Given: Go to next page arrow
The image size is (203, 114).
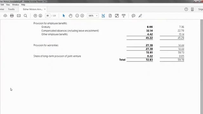Looking at the screenshot, I should [x=40, y=16].
